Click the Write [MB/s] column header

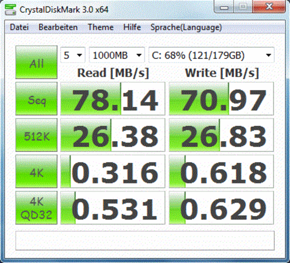pyautogui.click(x=222, y=73)
